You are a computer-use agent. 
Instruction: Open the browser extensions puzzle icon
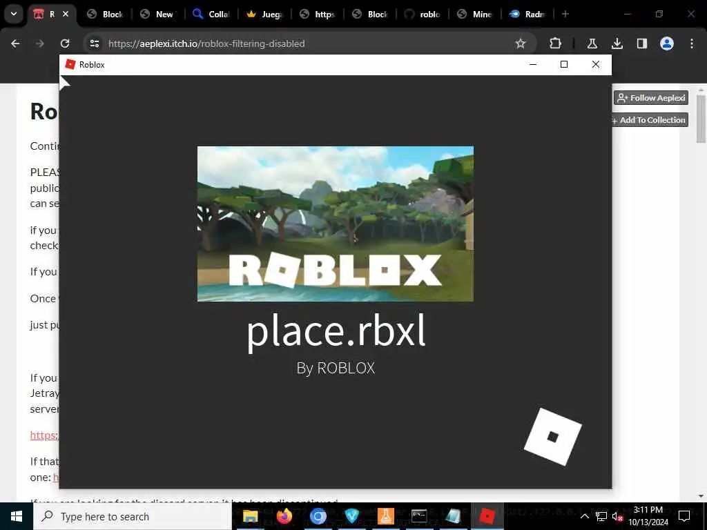(556, 43)
